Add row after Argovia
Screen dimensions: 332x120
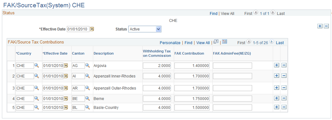tap(276, 65)
